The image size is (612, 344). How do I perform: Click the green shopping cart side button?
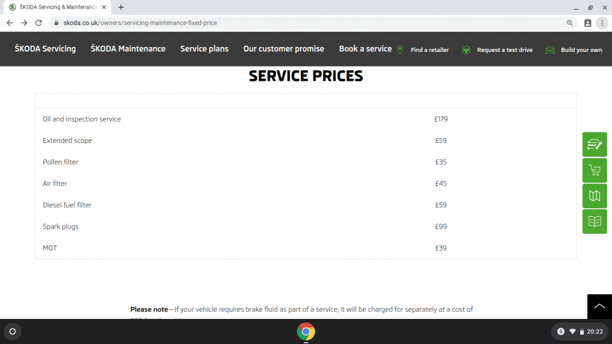pos(594,170)
